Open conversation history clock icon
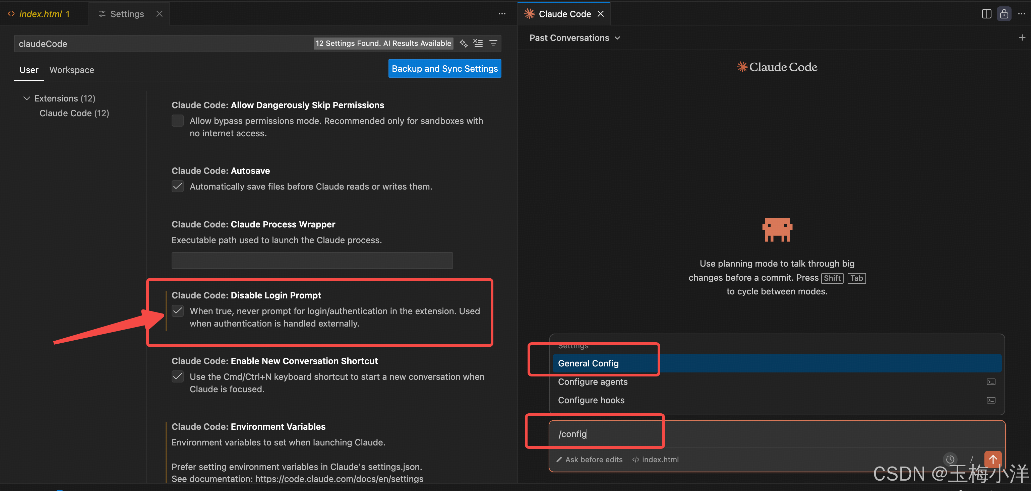Viewport: 1031px width, 491px height. pos(951,460)
